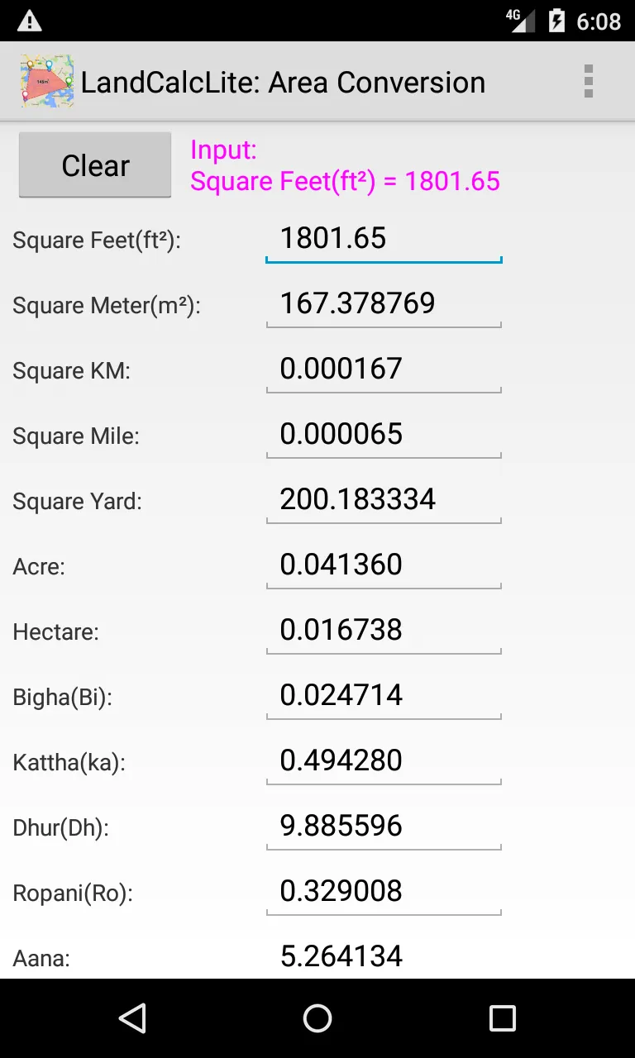
Task: Tap the warning triangle notification icon
Action: point(30,21)
